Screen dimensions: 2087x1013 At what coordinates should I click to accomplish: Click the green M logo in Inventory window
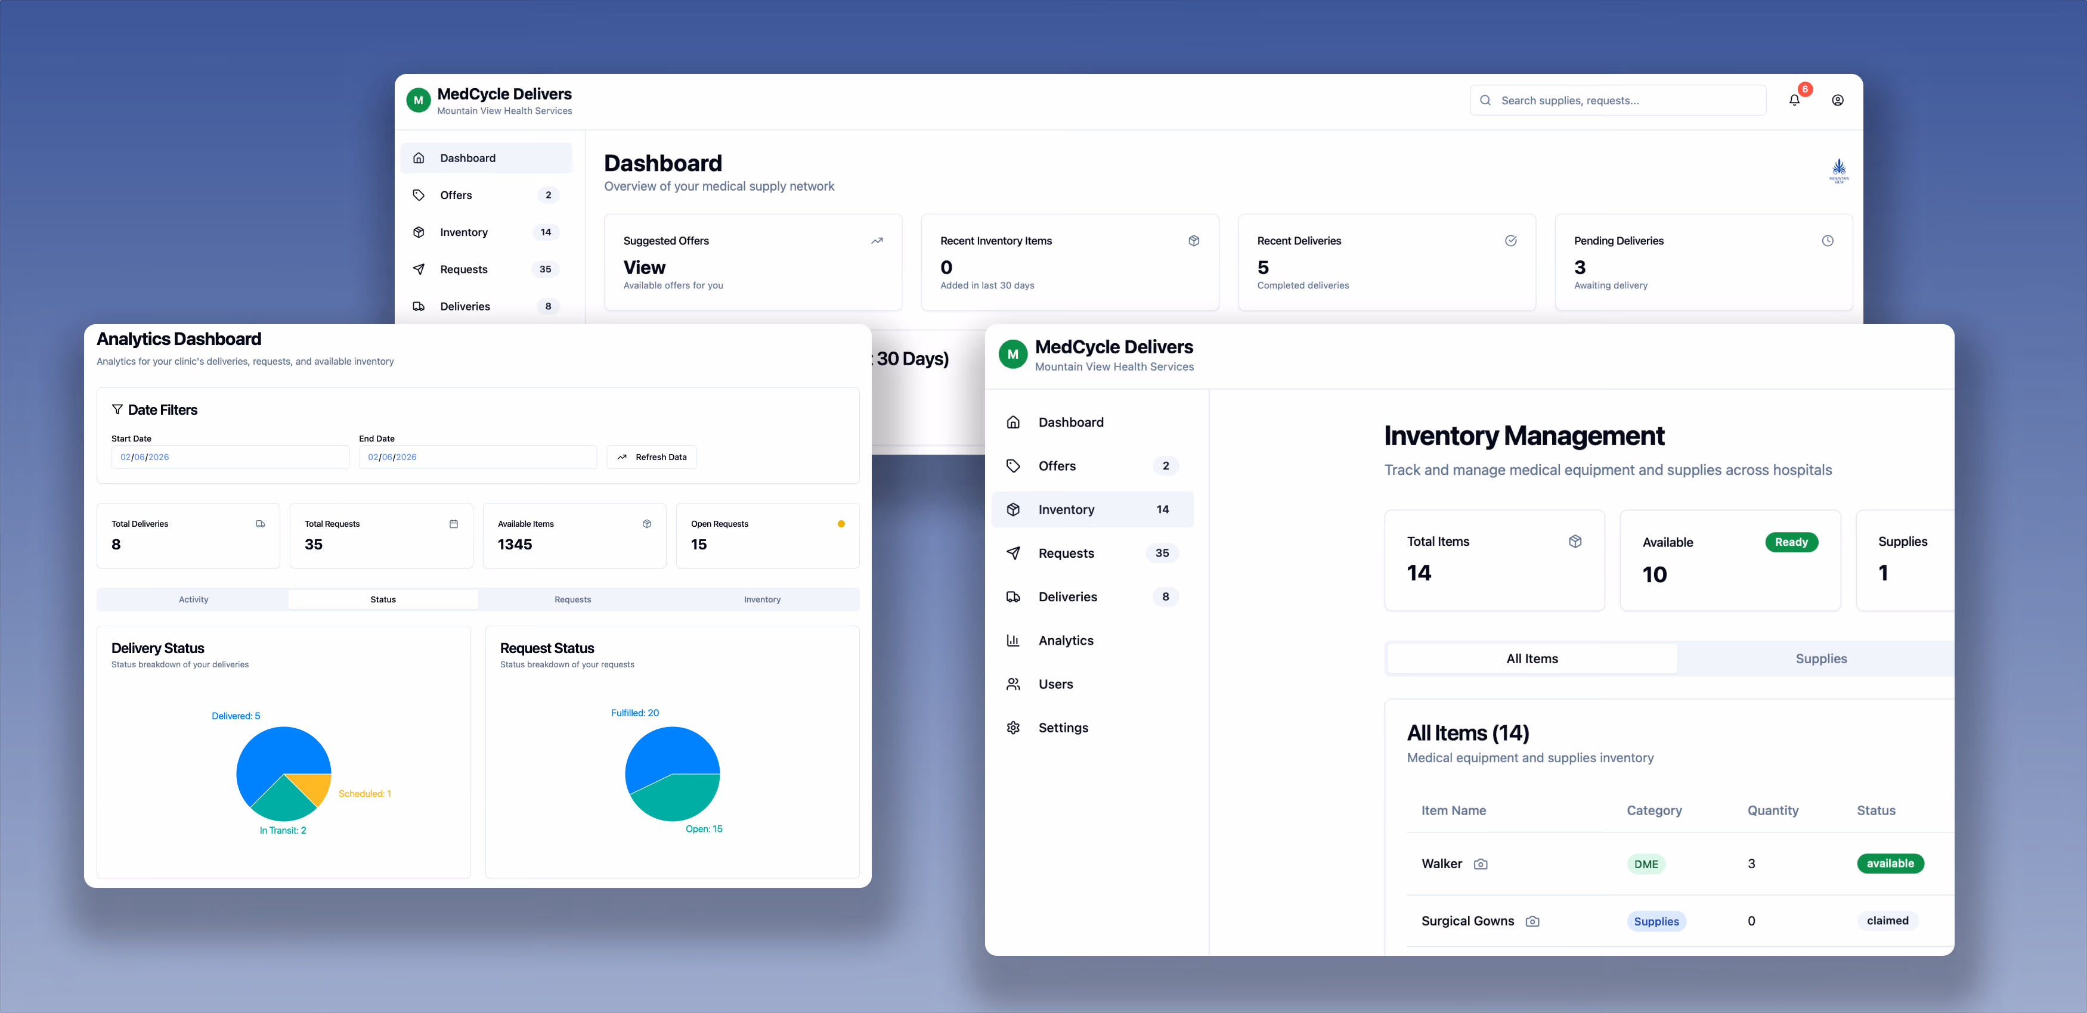click(x=1012, y=355)
